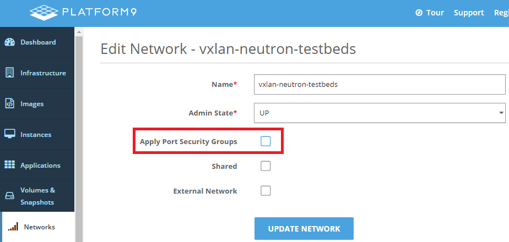Click the Volumes & Snapshots drive icon
Image resolution: width=509 pixels, height=242 pixels.
tap(9, 196)
